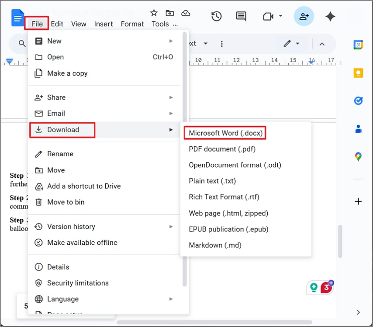The width and height of the screenshot is (373, 327).
Task: Open the comments panel icon
Action: pyautogui.click(x=241, y=16)
